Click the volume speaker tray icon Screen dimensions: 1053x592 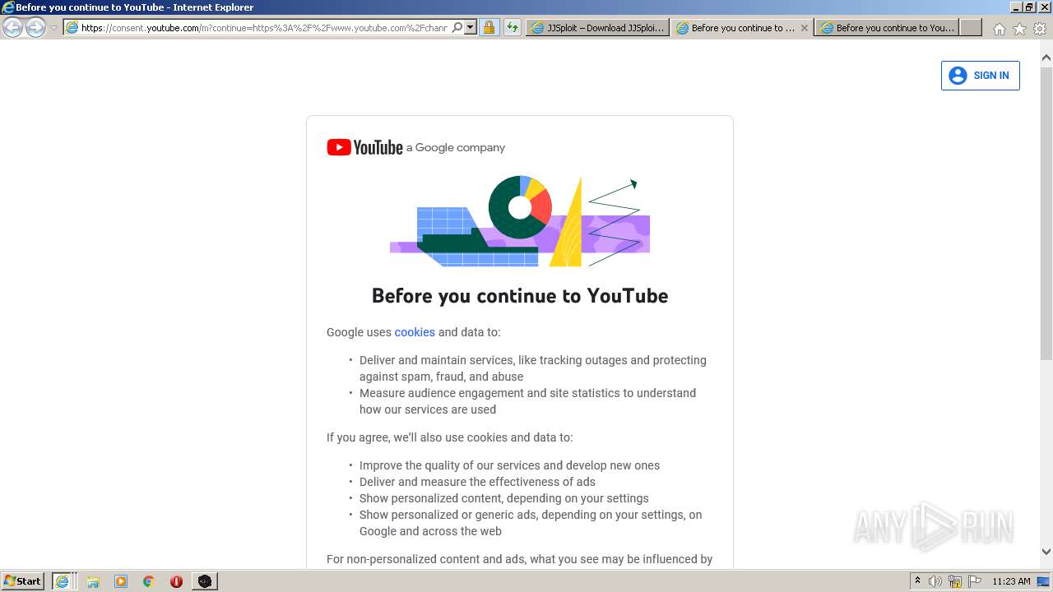pyautogui.click(x=935, y=581)
